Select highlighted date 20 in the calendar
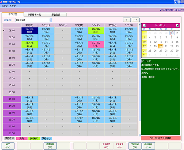This screenshot has height=150, width=184. [x=161, y=46]
